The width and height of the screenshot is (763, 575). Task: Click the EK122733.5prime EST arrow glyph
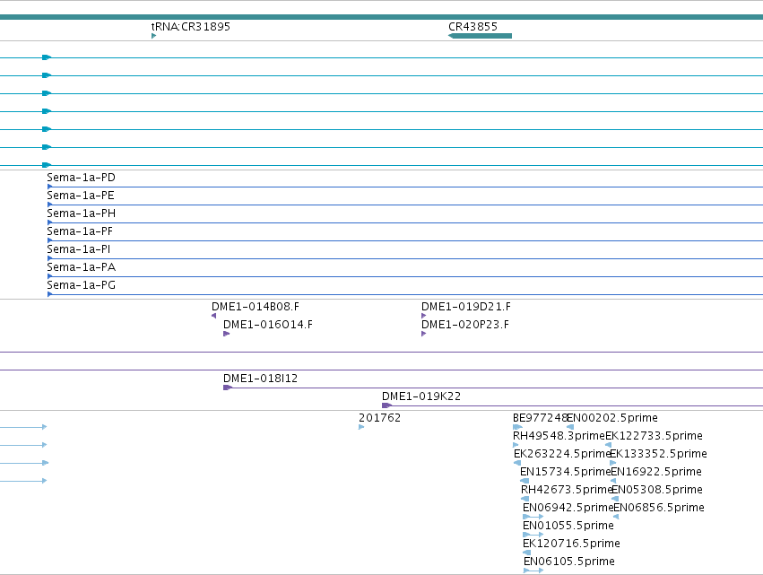pyautogui.click(x=608, y=445)
